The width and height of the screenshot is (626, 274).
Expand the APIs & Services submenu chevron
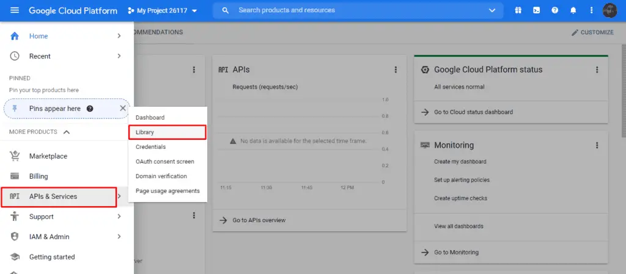(x=119, y=196)
